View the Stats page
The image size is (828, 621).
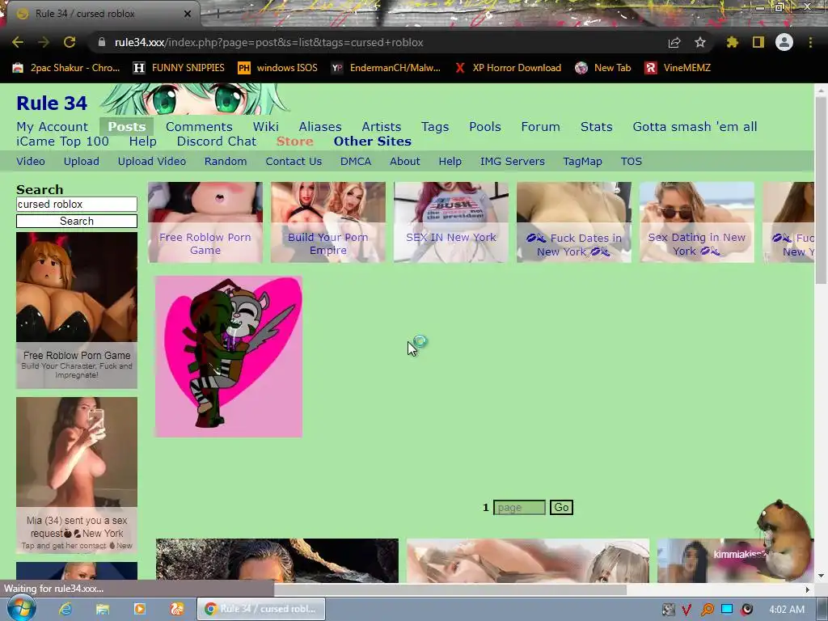point(596,127)
